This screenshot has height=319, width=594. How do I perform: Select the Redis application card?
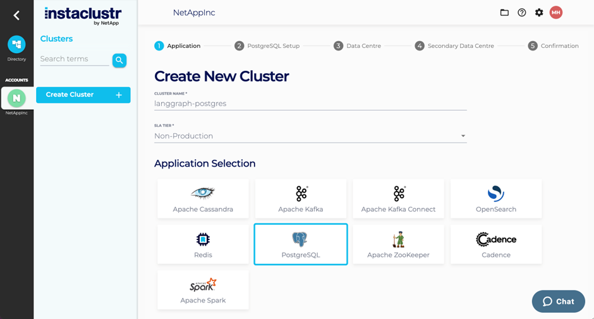pyautogui.click(x=203, y=244)
